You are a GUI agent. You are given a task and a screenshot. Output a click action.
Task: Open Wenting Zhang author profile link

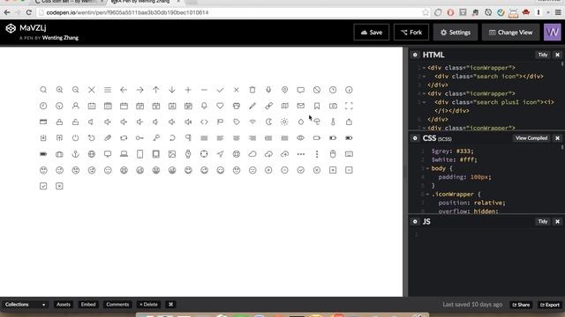coord(60,38)
